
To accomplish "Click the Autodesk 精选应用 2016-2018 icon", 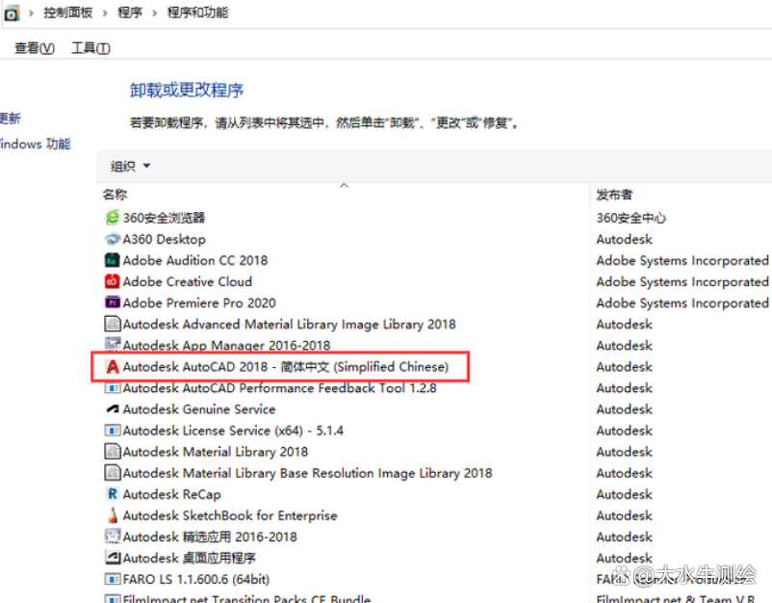I will [x=113, y=536].
